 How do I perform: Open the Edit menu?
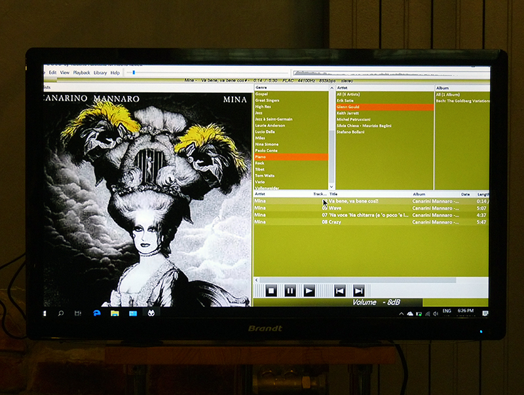[53, 73]
